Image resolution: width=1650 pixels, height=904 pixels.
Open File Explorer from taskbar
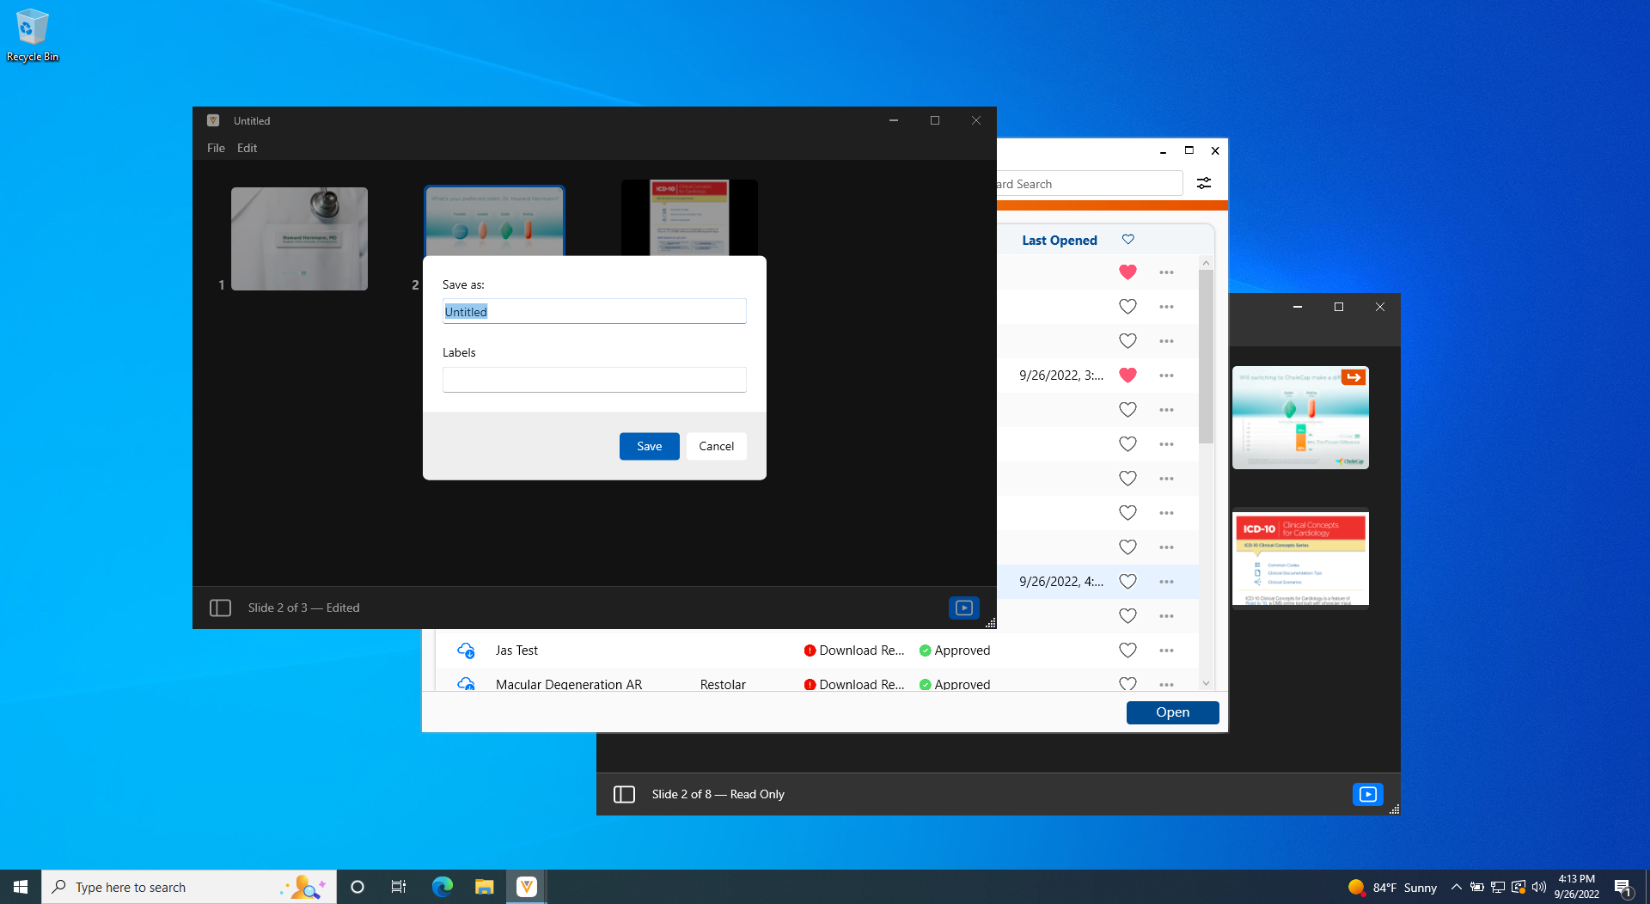pyautogui.click(x=484, y=887)
